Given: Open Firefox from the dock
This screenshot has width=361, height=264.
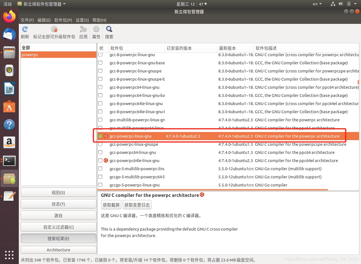Looking at the screenshot, I should (x=9, y=17).
